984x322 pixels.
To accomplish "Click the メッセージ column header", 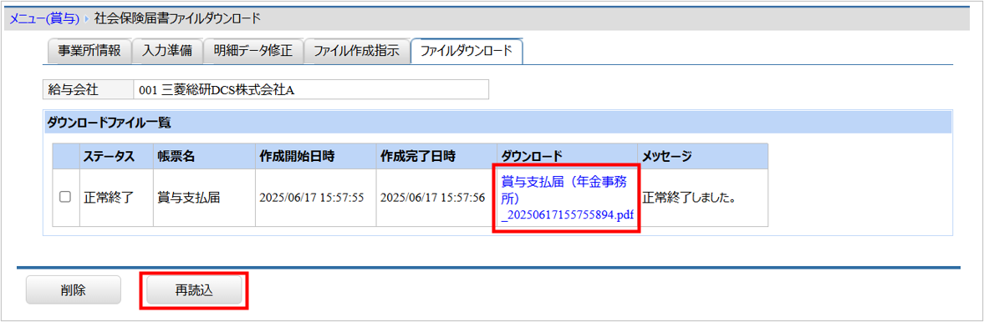I will pyautogui.click(x=703, y=156).
